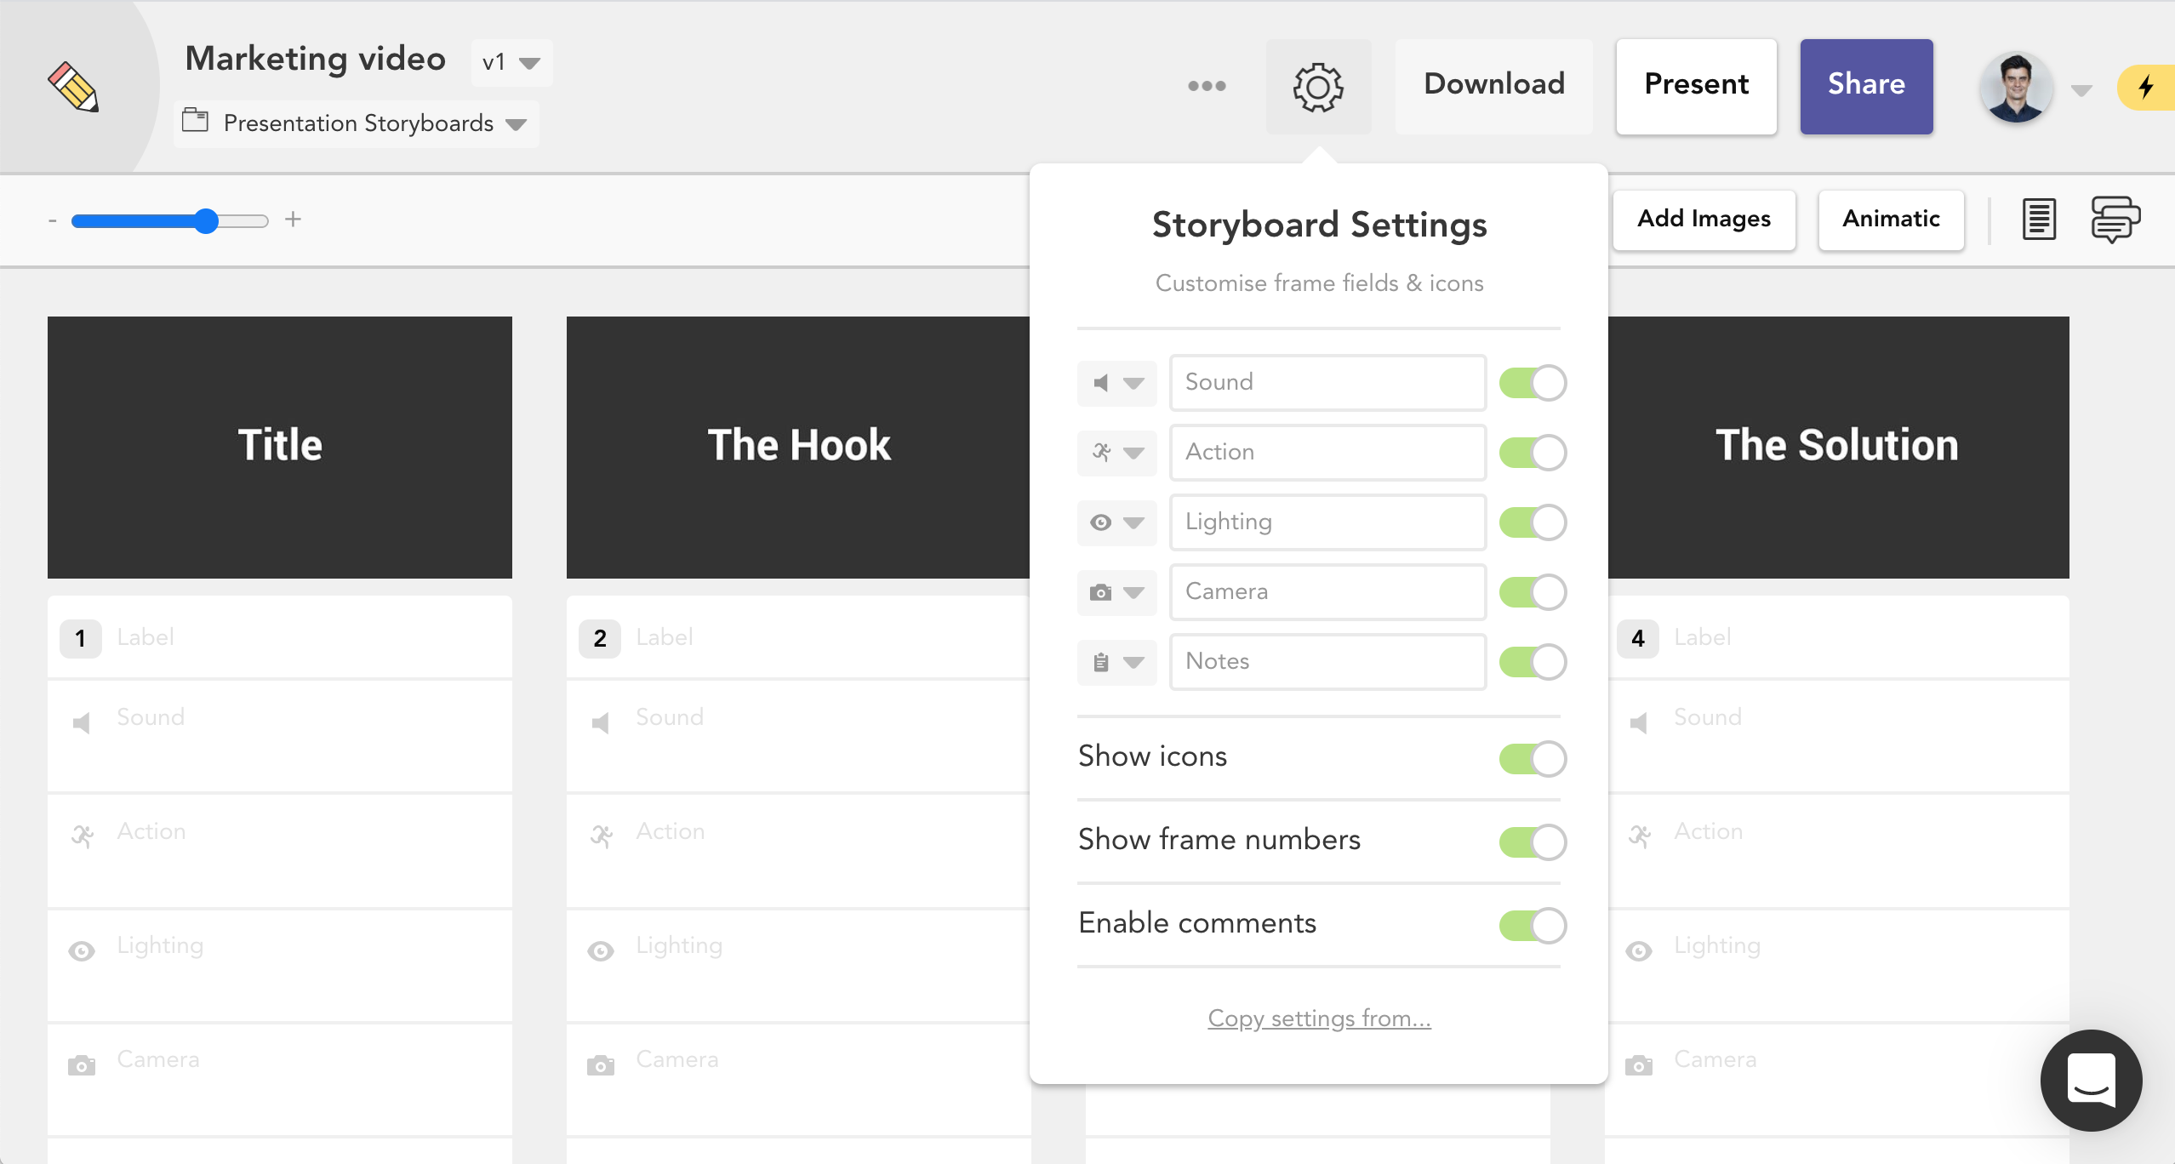
Task: Expand the icon picker next to Lighting
Action: tap(1134, 522)
